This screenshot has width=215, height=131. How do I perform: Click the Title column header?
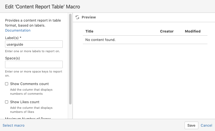coord(89,31)
